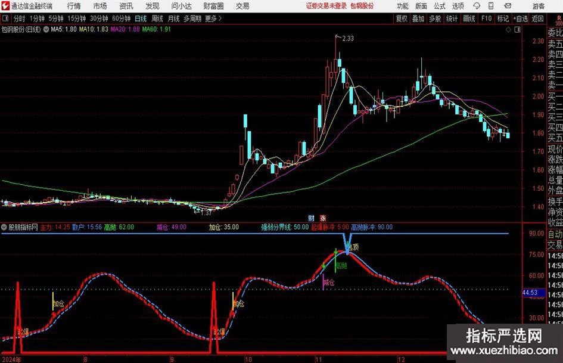The width and height of the screenshot is (563, 363).
Task: Open the 选项 menu
Action: coord(458,6)
